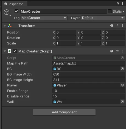Screen dimensions: 126x129
Task: Open the Tag dropdown showing MapCreater
Action: 44,18
